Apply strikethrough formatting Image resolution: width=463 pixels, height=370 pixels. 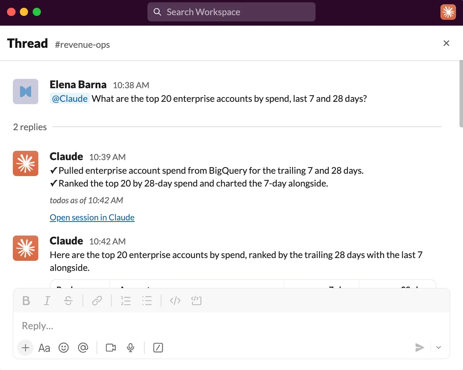click(68, 301)
